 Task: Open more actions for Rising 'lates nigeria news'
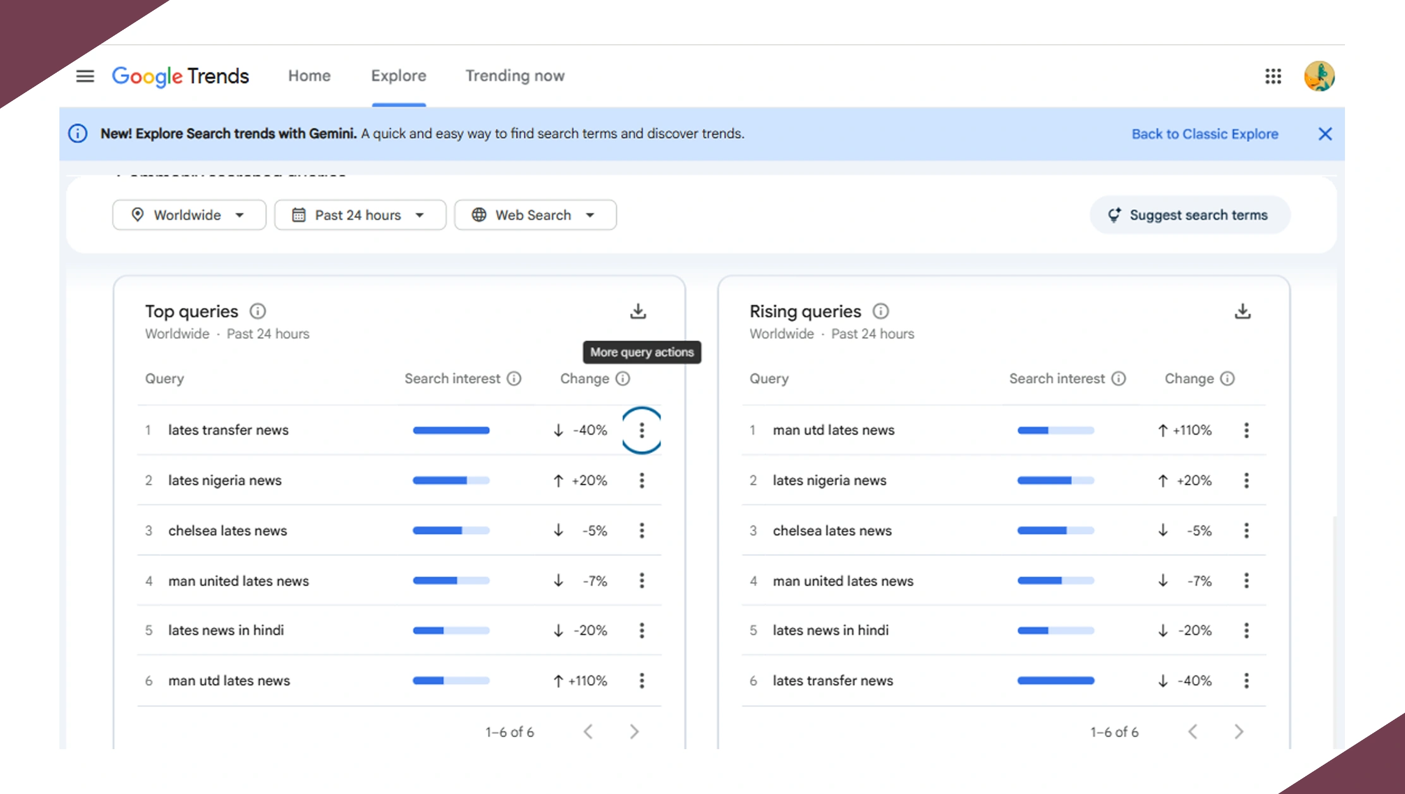pyautogui.click(x=1246, y=481)
